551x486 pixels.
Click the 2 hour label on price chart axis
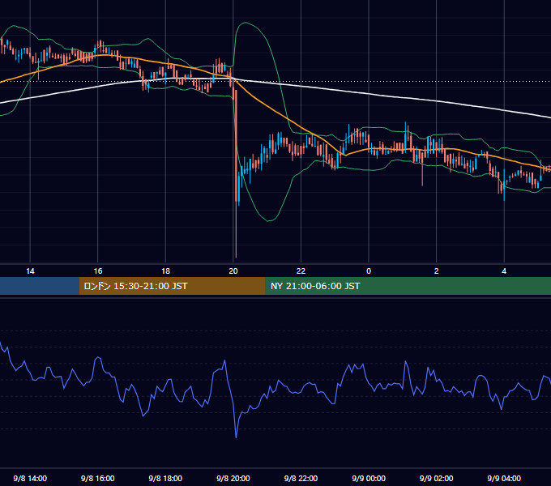[x=437, y=271]
